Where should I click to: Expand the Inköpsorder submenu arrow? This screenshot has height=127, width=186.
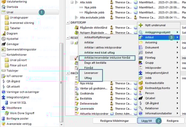coord(177,68)
